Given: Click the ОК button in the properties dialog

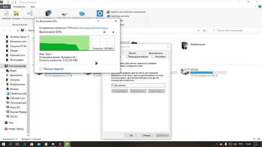Looking at the screenshot, I should 131,136.
